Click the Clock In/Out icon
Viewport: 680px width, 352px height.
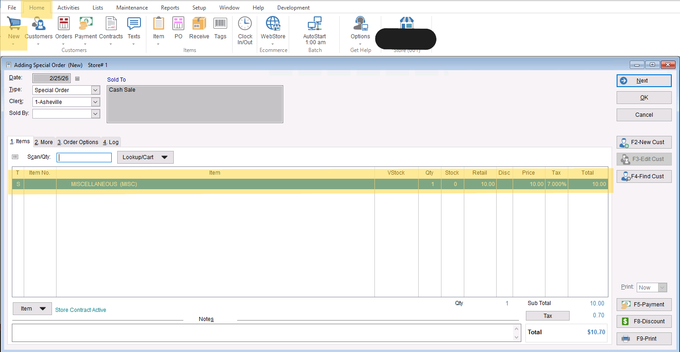[x=245, y=24]
